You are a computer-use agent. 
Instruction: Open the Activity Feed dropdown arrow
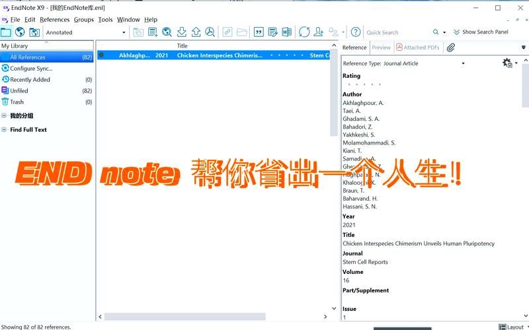click(x=343, y=32)
